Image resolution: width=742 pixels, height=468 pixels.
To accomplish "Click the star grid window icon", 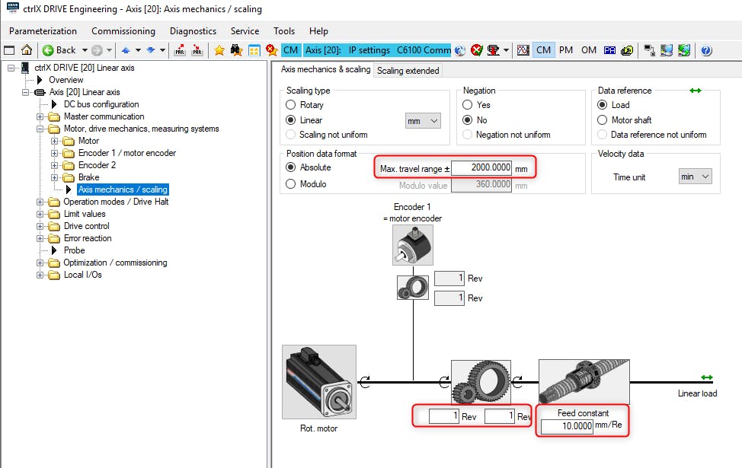I will (254, 50).
